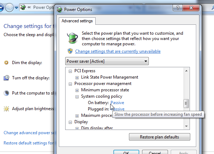Click the UAC shield icon
The height and width of the screenshot is (154, 214).
pos(70,51)
